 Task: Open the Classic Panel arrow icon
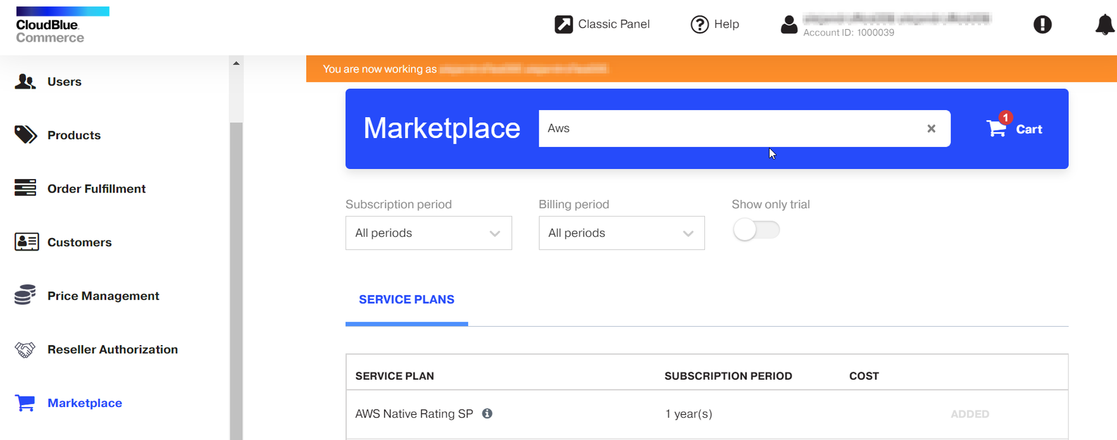point(563,24)
